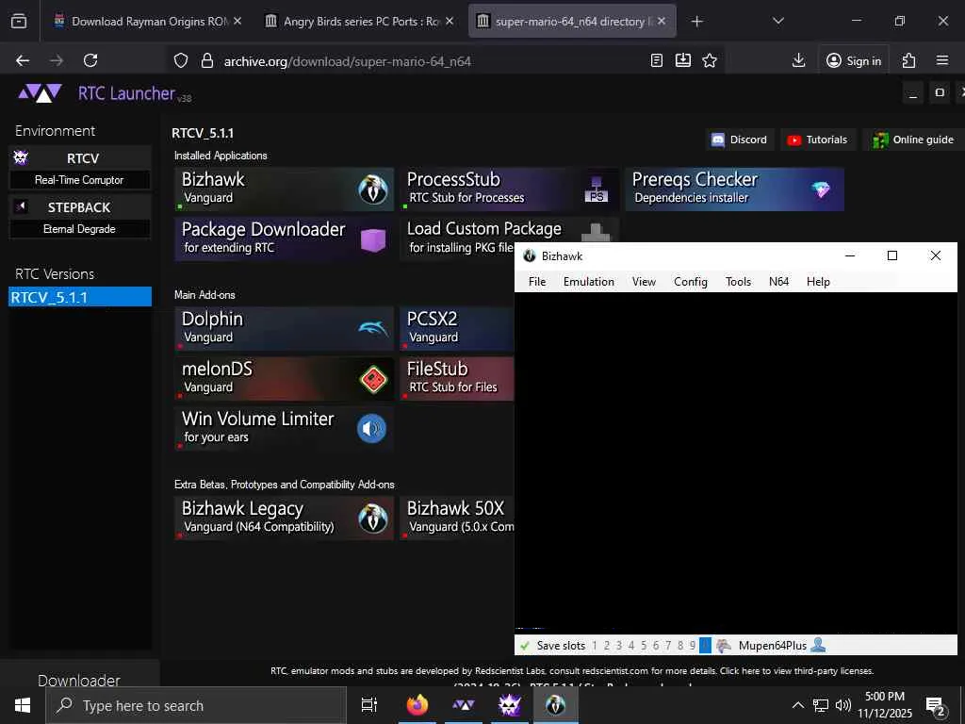Select save slot 9 in Bizhawk
The height and width of the screenshot is (724, 965).
tap(693, 645)
